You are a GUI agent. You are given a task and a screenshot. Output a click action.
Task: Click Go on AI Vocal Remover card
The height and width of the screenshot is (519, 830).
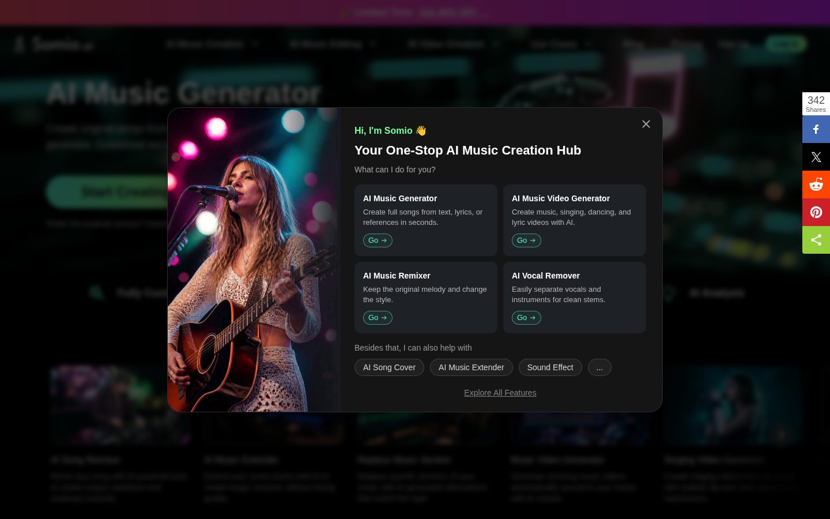526,318
